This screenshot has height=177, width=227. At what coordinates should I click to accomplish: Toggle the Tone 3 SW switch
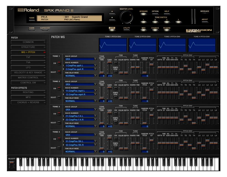pos(59,113)
